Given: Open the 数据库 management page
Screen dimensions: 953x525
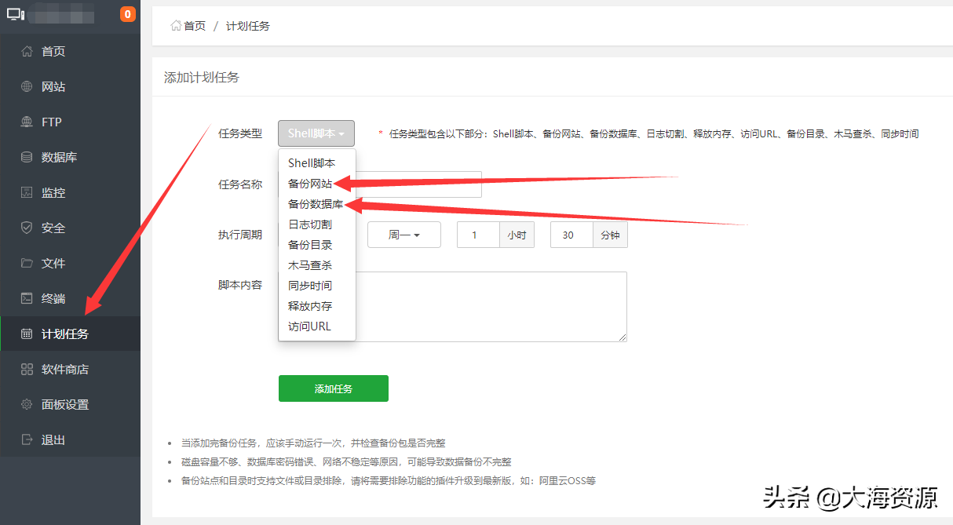Looking at the screenshot, I should coord(50,157).
